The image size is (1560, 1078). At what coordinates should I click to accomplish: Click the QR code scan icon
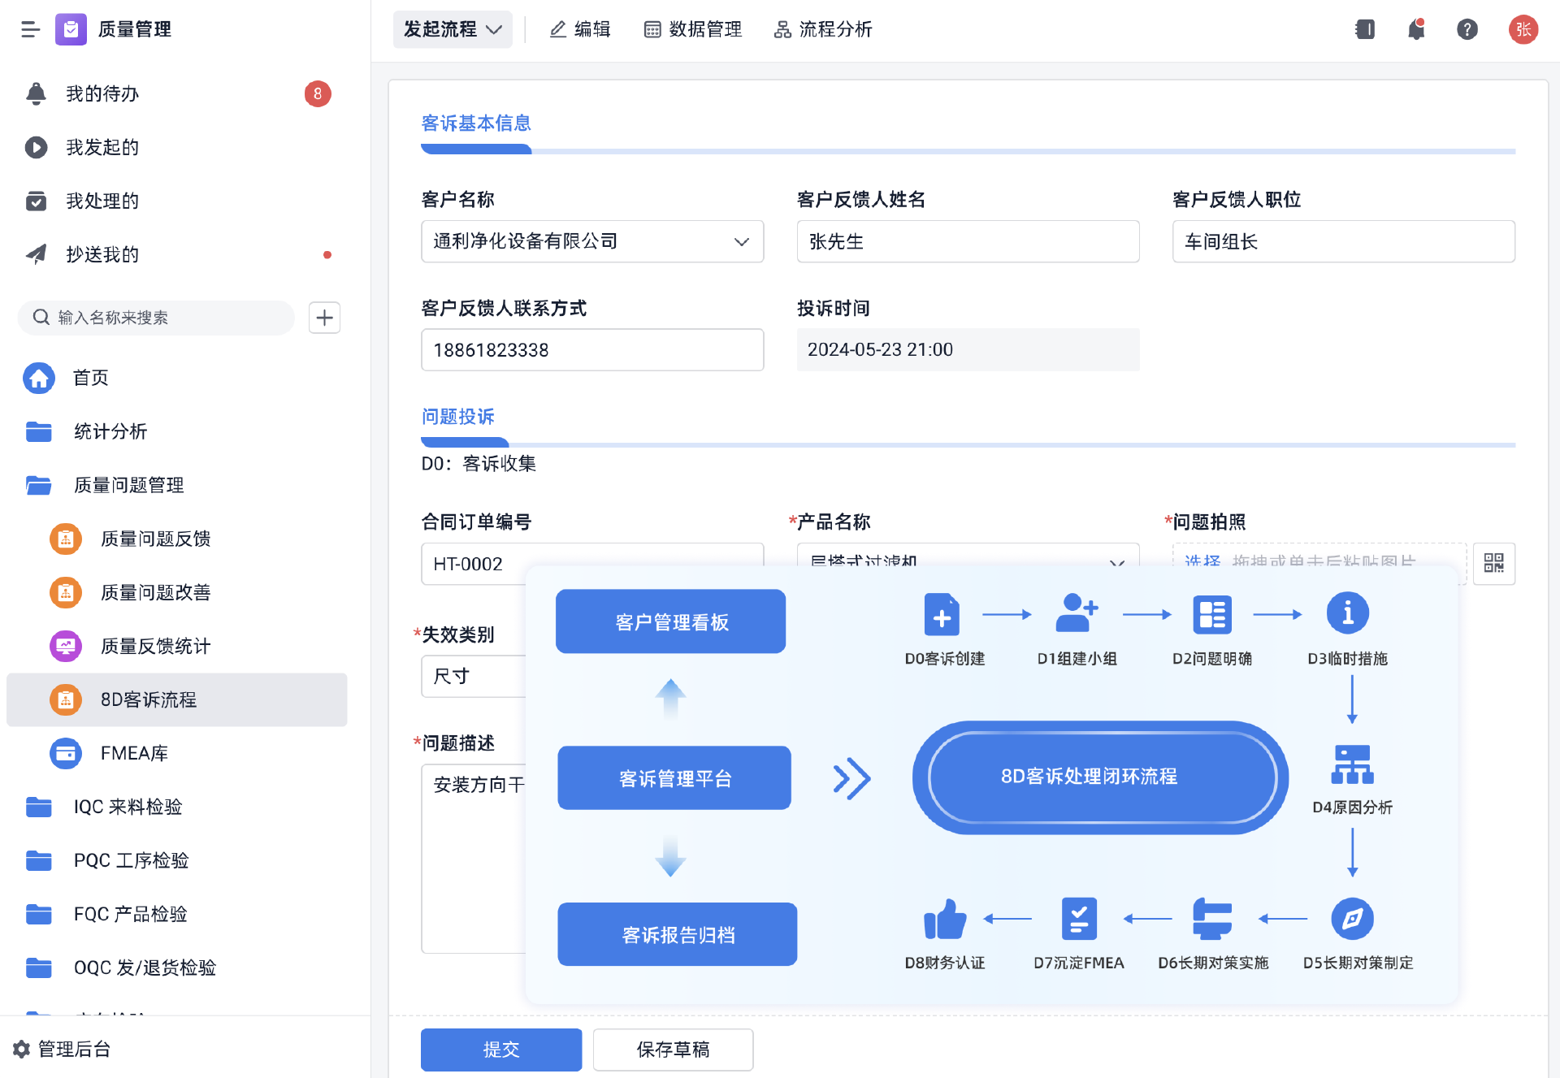[x=1493, y=563]
